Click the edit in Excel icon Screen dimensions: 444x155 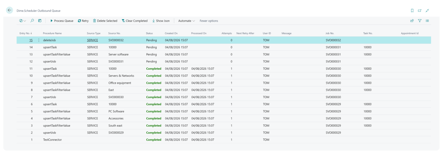(x=40, y=21)
